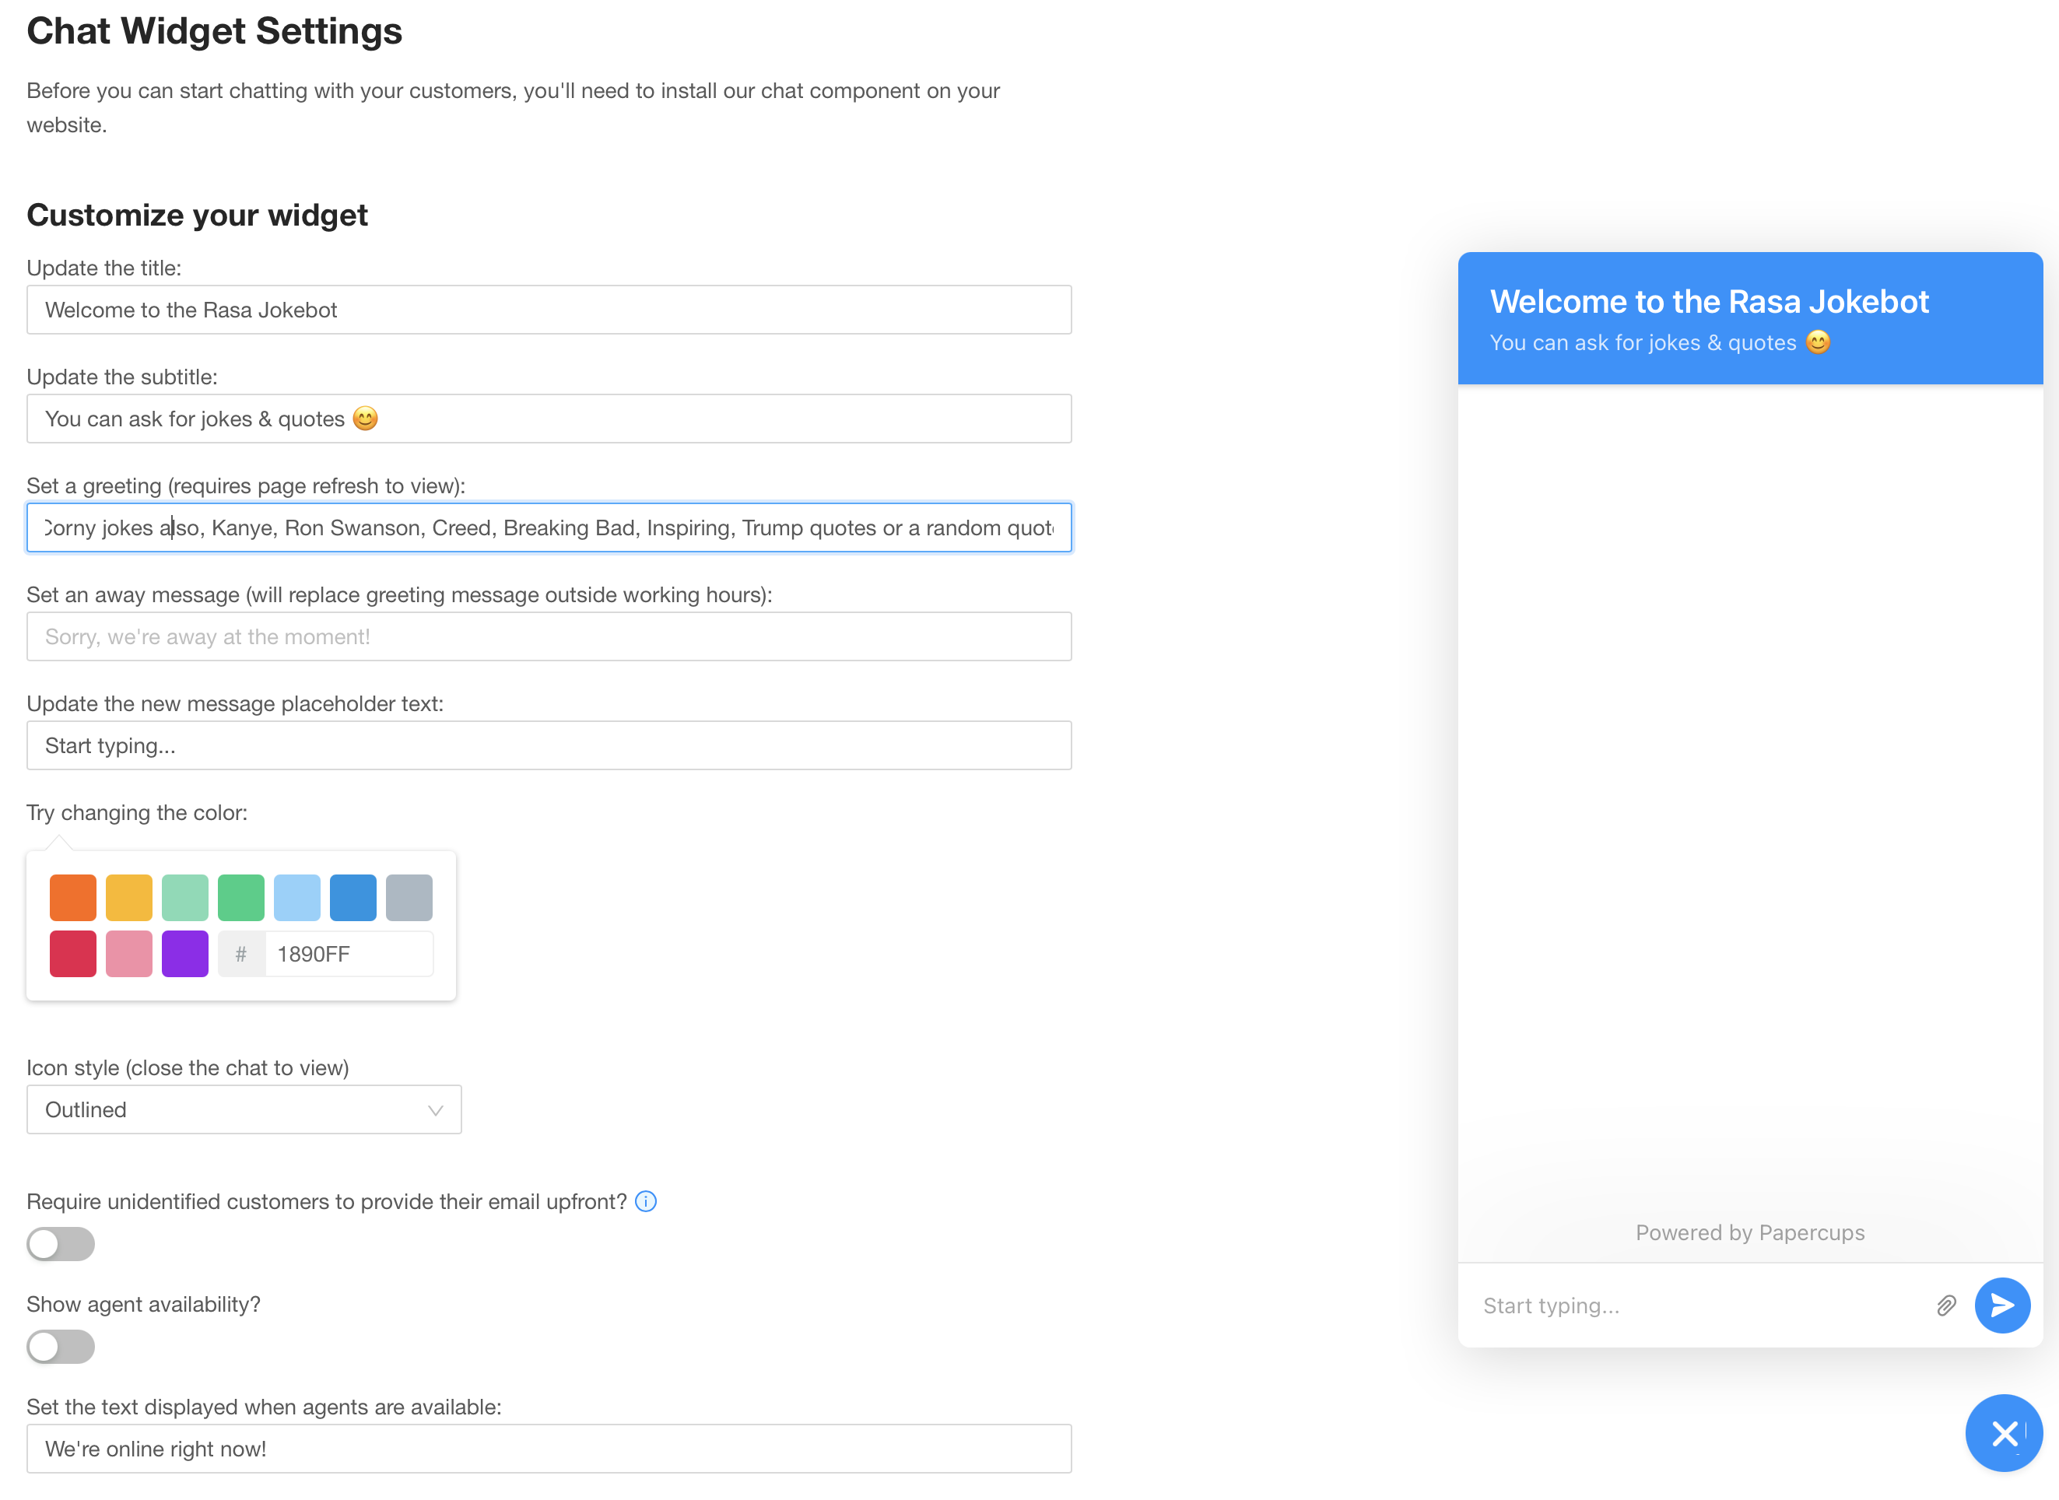Click the agents available text input
The image size is (2059, 1500).
[549, 1448]
